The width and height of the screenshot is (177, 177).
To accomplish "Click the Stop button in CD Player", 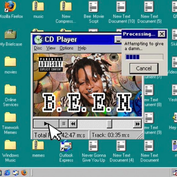I will coord(64,124).
